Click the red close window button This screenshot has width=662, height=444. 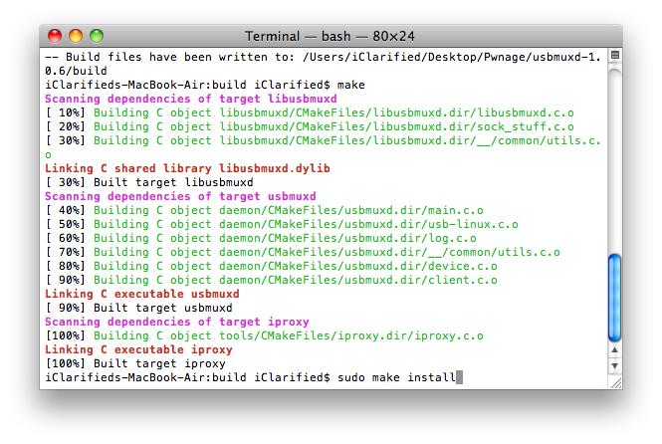[x=54, y=36]
